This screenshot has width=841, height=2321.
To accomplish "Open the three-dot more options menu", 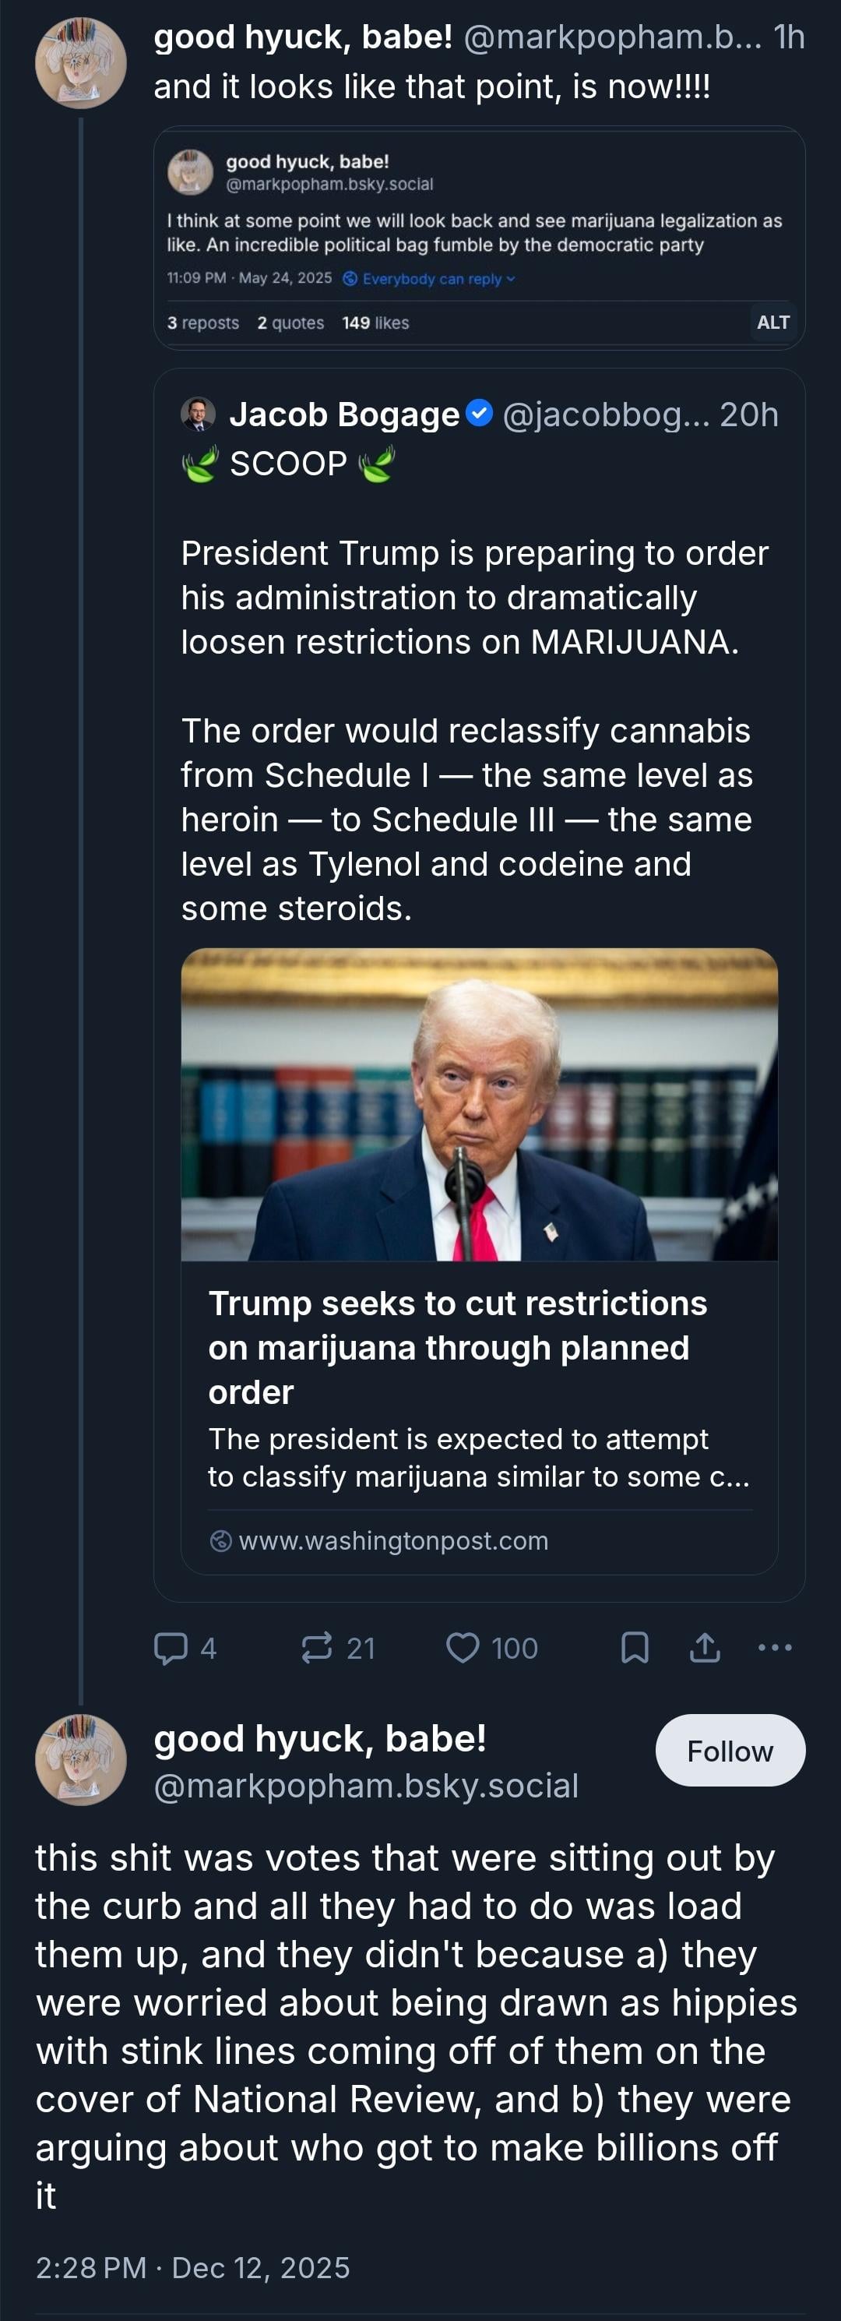I will point(774,1648).
